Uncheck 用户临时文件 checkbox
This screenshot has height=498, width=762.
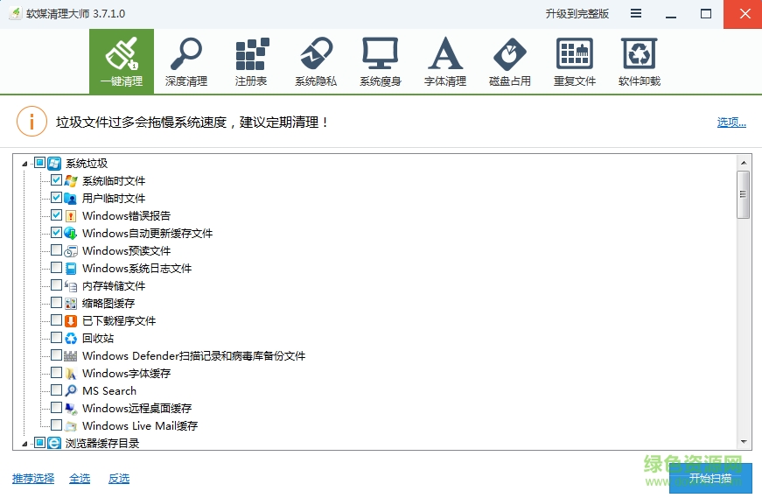[56, 198]
